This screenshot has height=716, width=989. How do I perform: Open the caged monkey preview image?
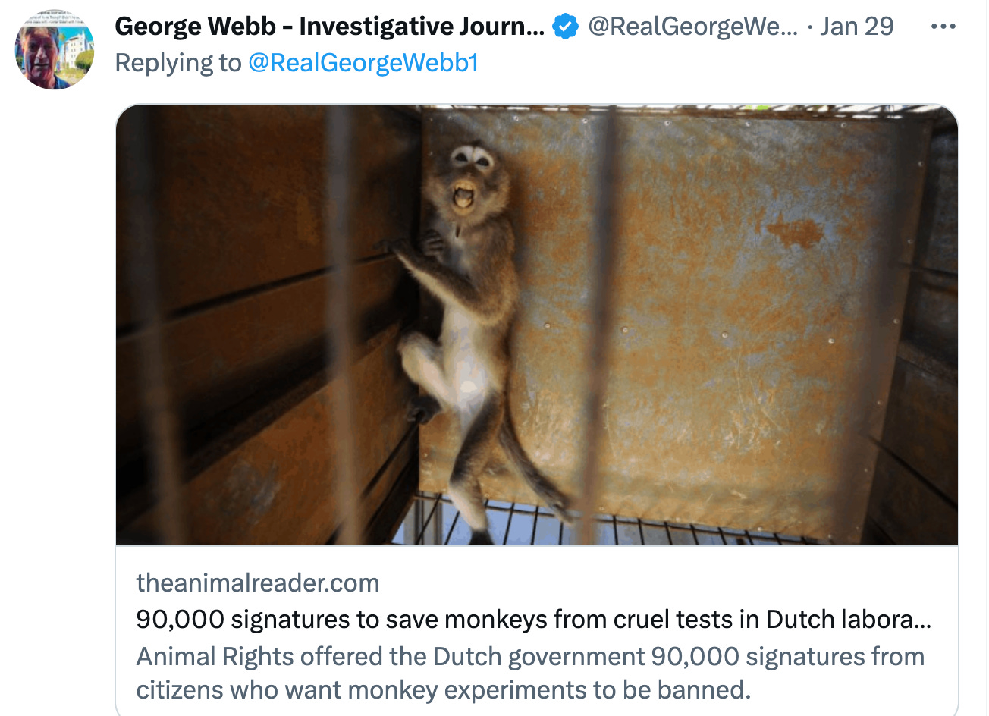tap(537, 325)
